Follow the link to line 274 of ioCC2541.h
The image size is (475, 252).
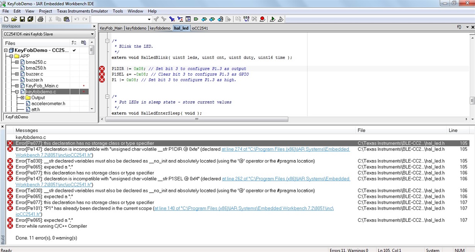[x=286, y=149]
